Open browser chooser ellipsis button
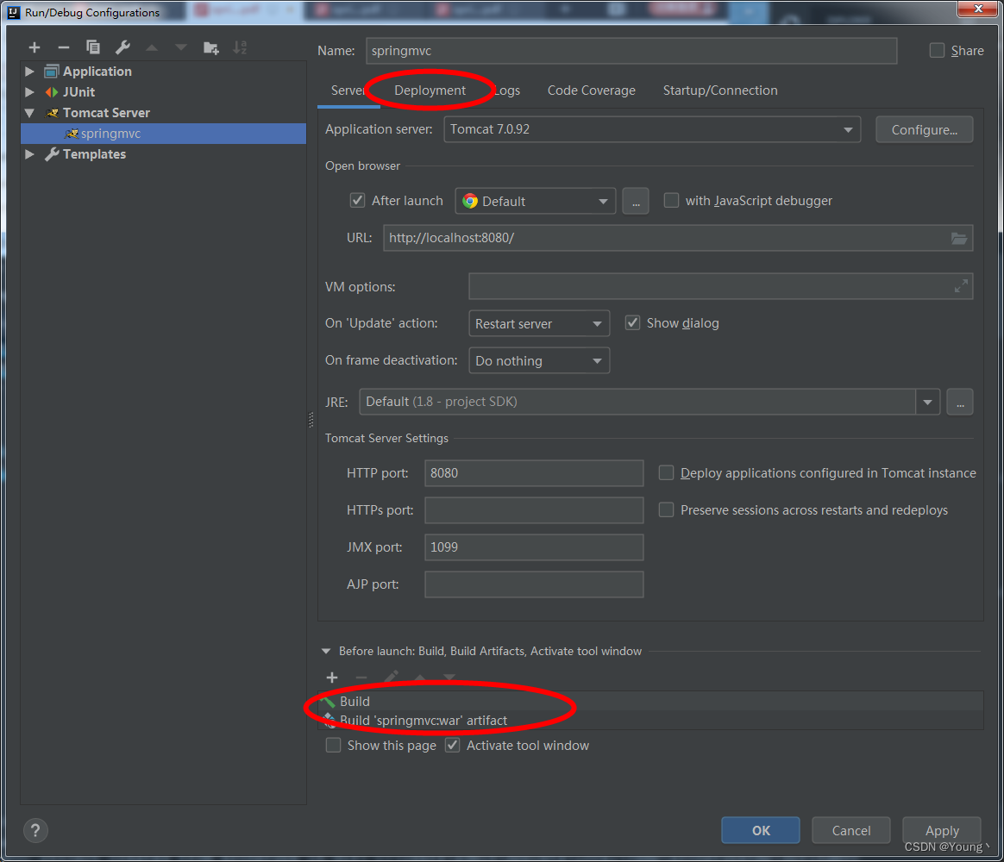Viewport: 1004px width, 862px height. point(635,201)
